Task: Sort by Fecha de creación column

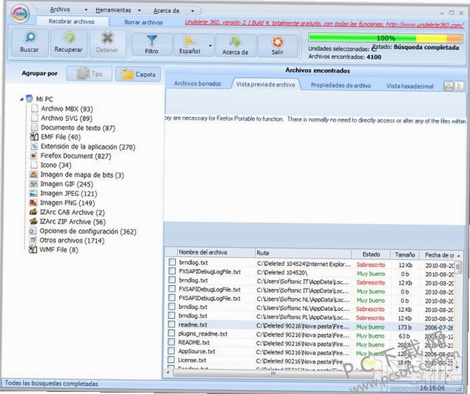Action: [438, 255]
